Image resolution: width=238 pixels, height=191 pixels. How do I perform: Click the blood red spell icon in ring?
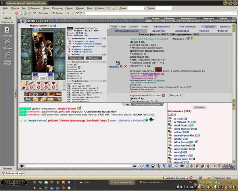click(158, 70)
